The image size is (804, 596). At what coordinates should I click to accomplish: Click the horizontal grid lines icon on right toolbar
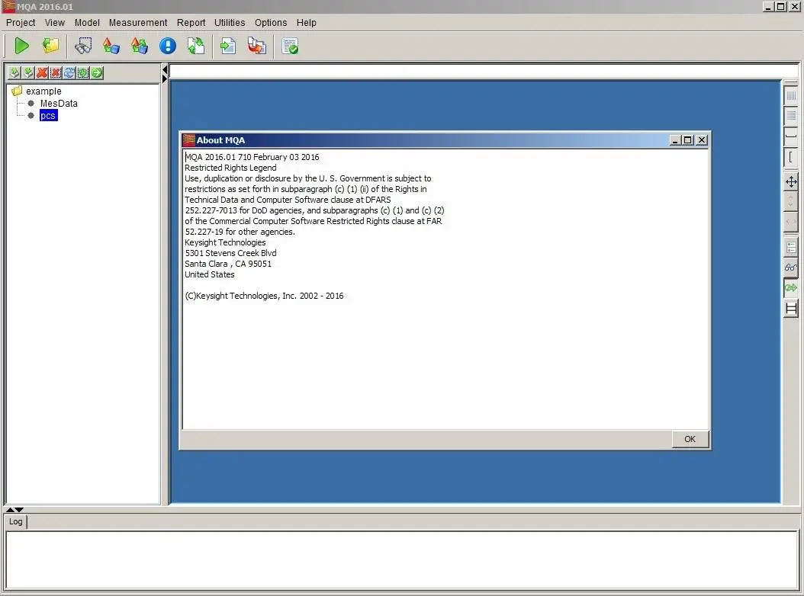click(791, 116)
